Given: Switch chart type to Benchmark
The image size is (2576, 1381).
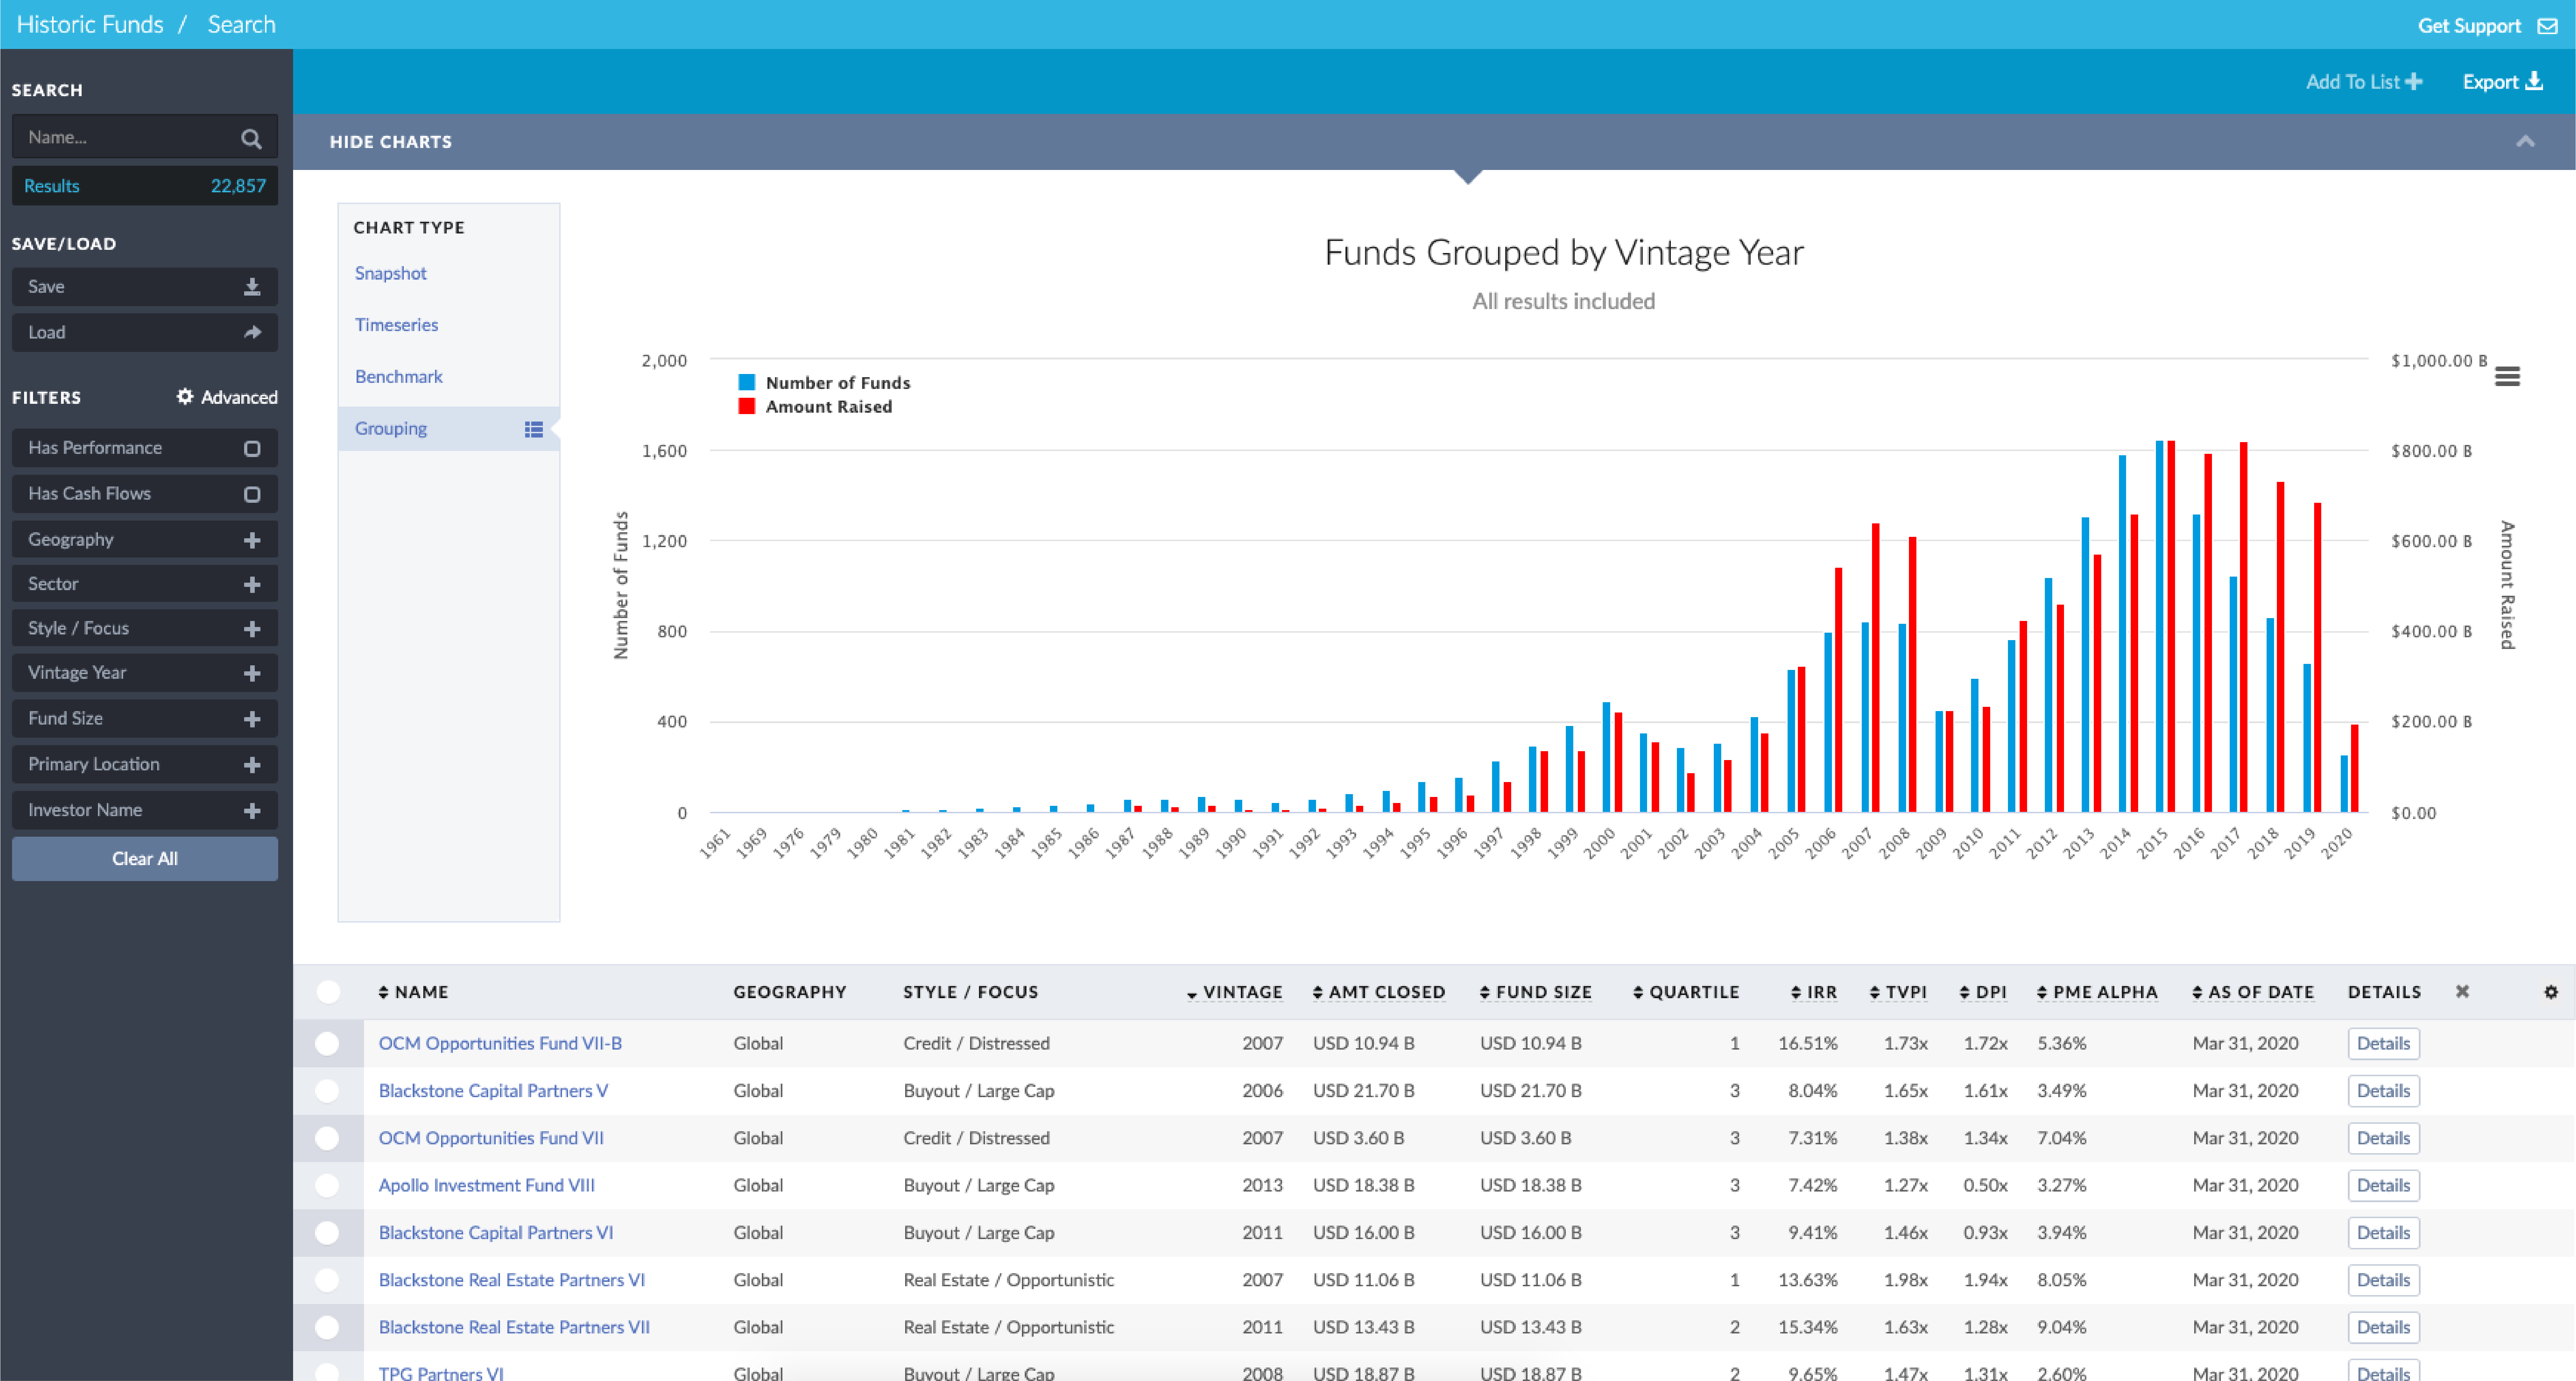Looking at the screenshot, I should pos(399,377).
